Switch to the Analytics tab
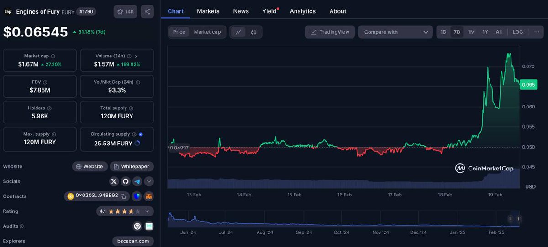548x247 pixels. [303, 11]
